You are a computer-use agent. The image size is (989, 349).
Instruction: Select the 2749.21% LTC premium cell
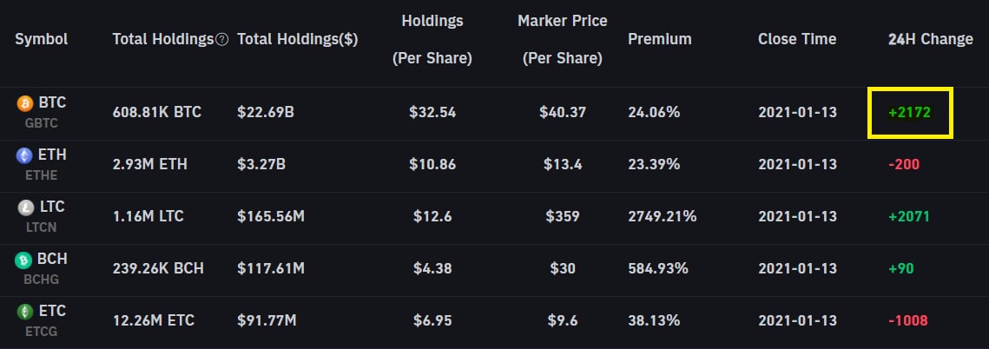[662, 217]
